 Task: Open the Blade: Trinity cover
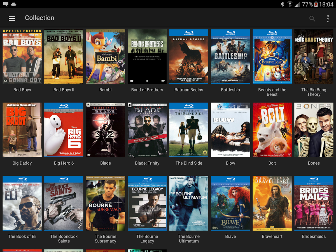point(147,130)
